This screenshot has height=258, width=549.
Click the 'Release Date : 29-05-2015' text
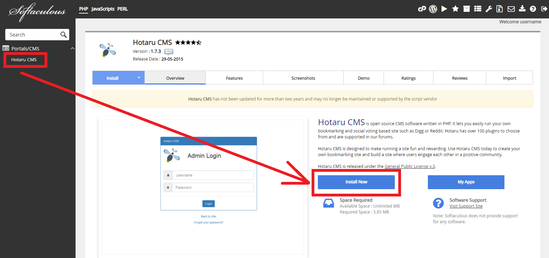pos(158,59)
